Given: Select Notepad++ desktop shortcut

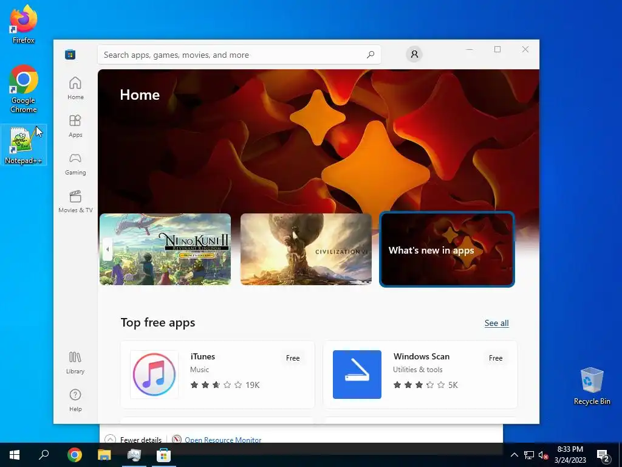Looking at the screenshot, I should coord(24,145).
